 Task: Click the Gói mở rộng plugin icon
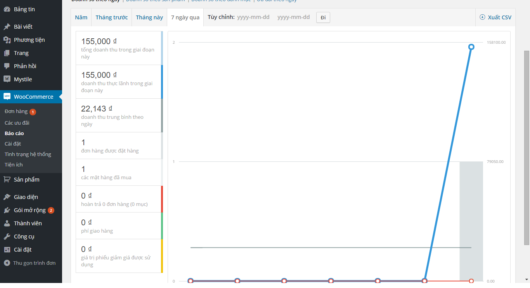(x=7, y=210)
